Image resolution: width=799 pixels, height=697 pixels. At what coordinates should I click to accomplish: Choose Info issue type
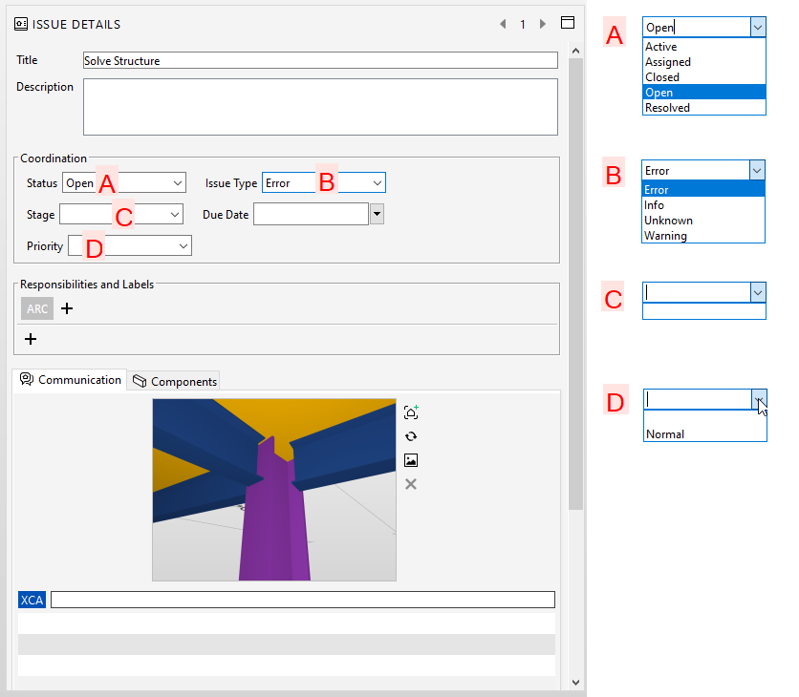point(703,204)
